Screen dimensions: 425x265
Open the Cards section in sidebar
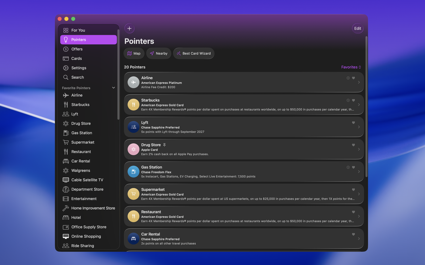coord(76,58)
